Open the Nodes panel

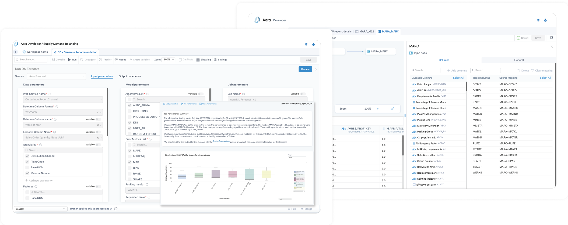click(120, 60)
